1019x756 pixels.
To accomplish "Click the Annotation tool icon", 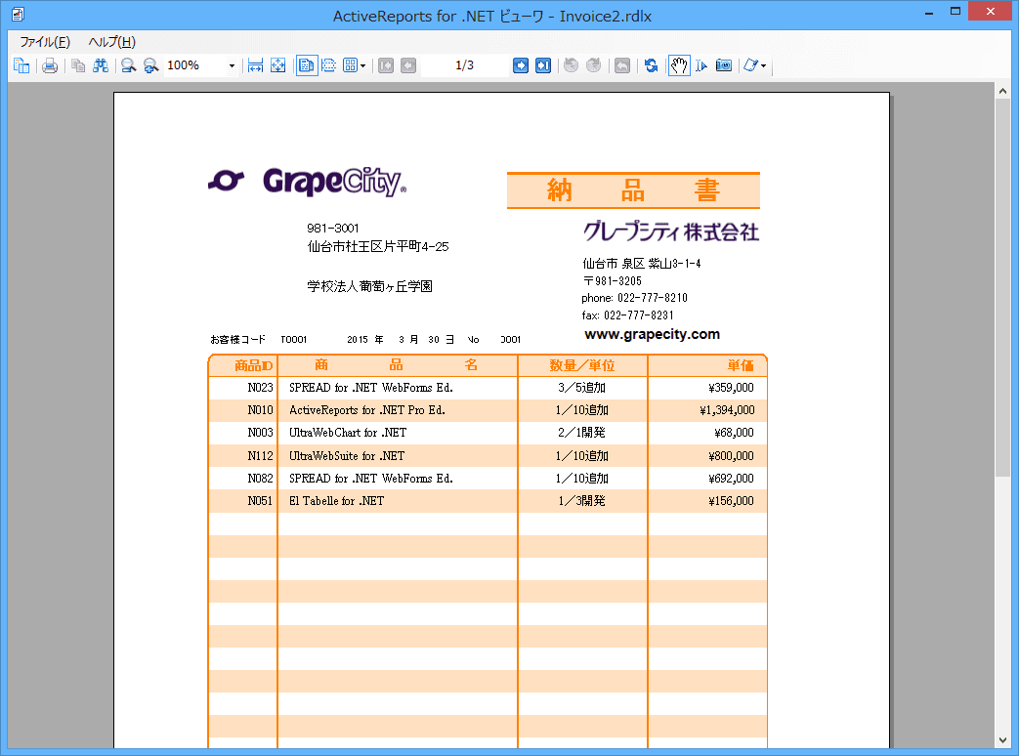I will (x=750, y=65).
